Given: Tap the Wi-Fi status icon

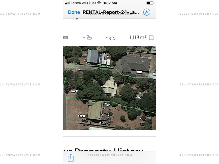Looking at the screenshot, I should tap(99, 3).
